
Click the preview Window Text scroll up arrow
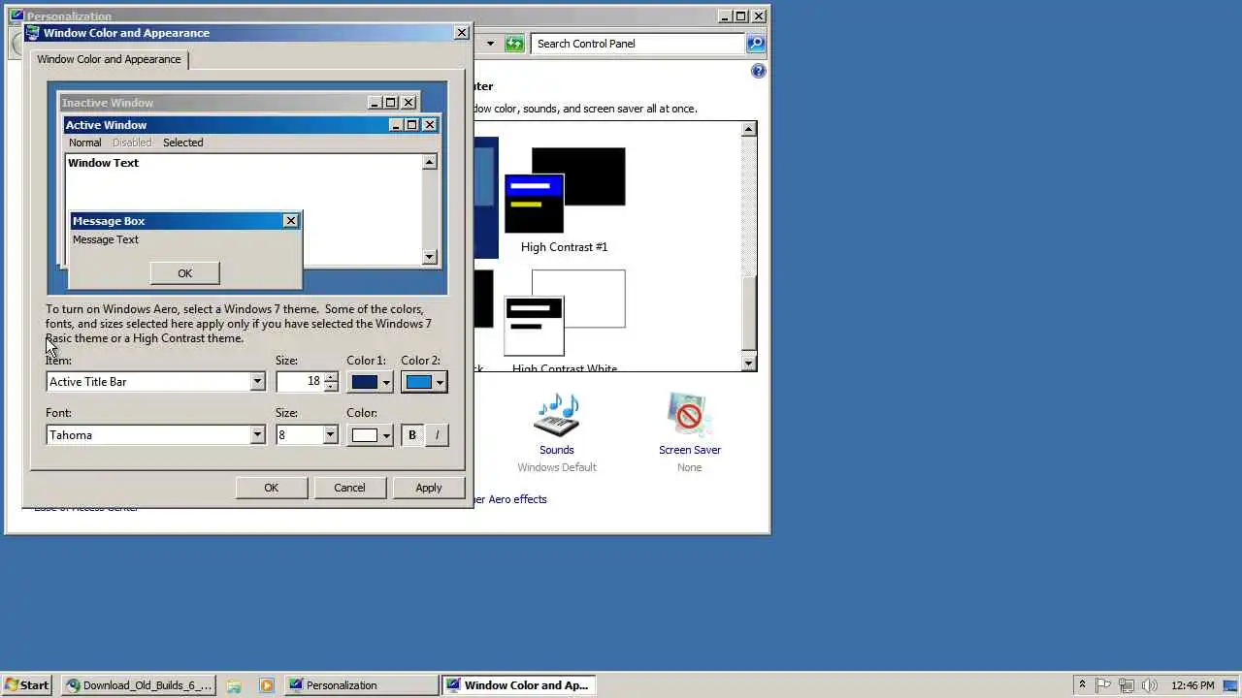point(430,162)
